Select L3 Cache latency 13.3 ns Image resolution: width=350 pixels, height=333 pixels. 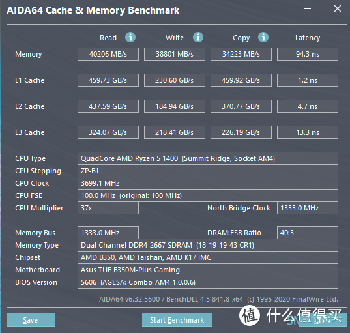pos(308,132)
